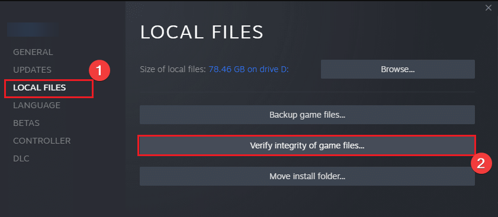Click the Browse... button
The height and width of the screenshot is (217, 498).
click(398, 69)
